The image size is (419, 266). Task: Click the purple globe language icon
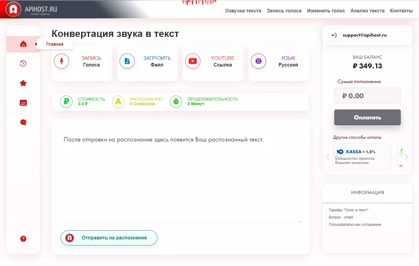point(259,61)
